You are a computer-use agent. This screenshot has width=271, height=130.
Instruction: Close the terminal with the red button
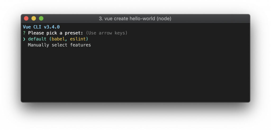click(x=26, y=19)
